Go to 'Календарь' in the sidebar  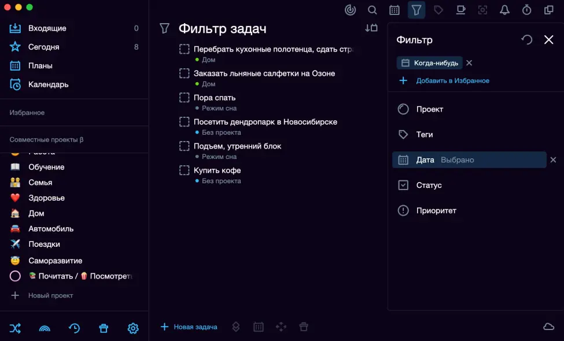[48, 84]
